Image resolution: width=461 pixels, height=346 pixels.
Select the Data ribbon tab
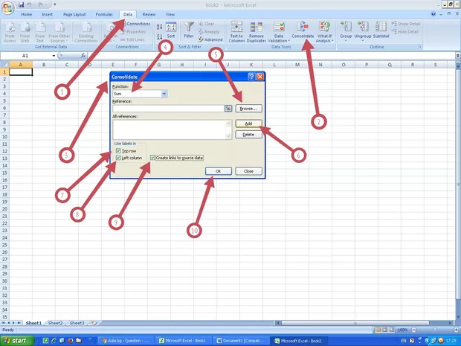[128, 14]
